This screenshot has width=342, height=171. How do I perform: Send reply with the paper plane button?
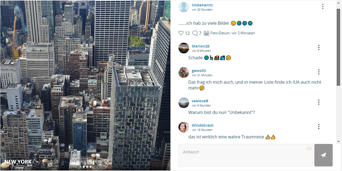[323, 155]
